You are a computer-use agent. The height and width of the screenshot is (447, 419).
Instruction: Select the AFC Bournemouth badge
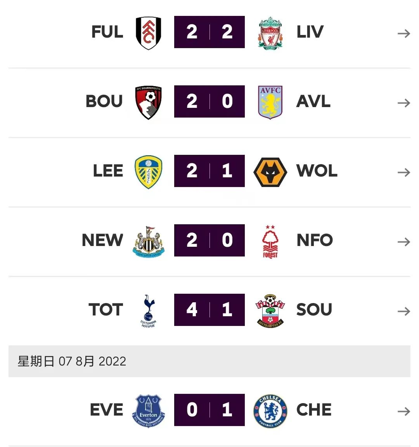point(149,102)
